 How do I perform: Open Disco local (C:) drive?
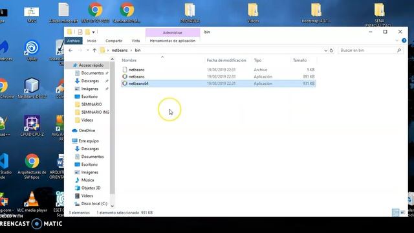coord(94,204)
